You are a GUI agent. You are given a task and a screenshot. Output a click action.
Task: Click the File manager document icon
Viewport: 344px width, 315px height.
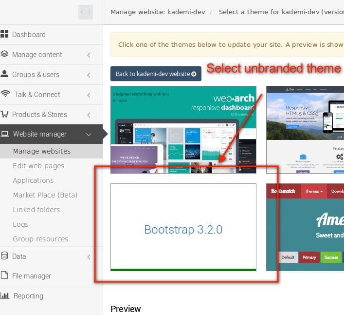point(4,275)
